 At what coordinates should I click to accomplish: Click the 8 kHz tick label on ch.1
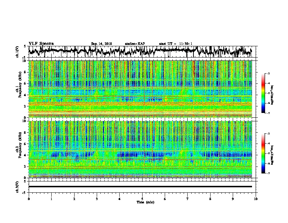(25, 72)
